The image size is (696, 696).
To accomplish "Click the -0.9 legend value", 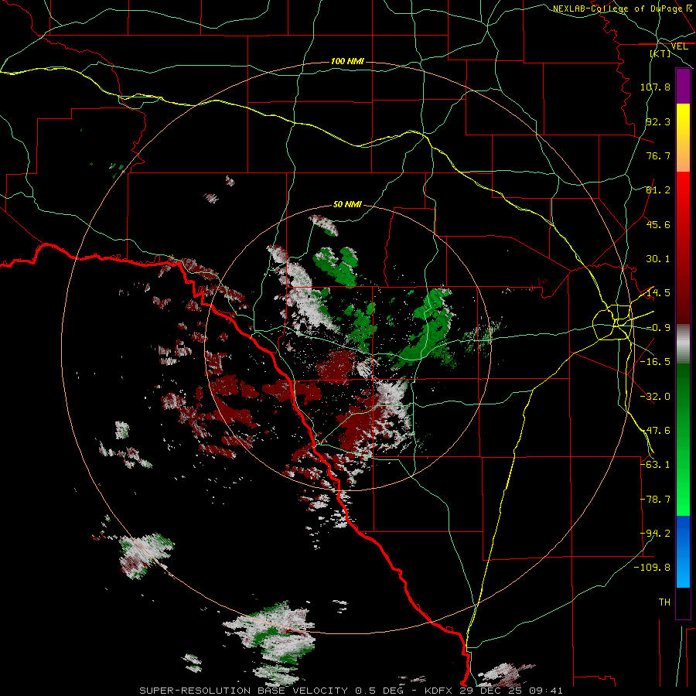I will pos(658,328).
